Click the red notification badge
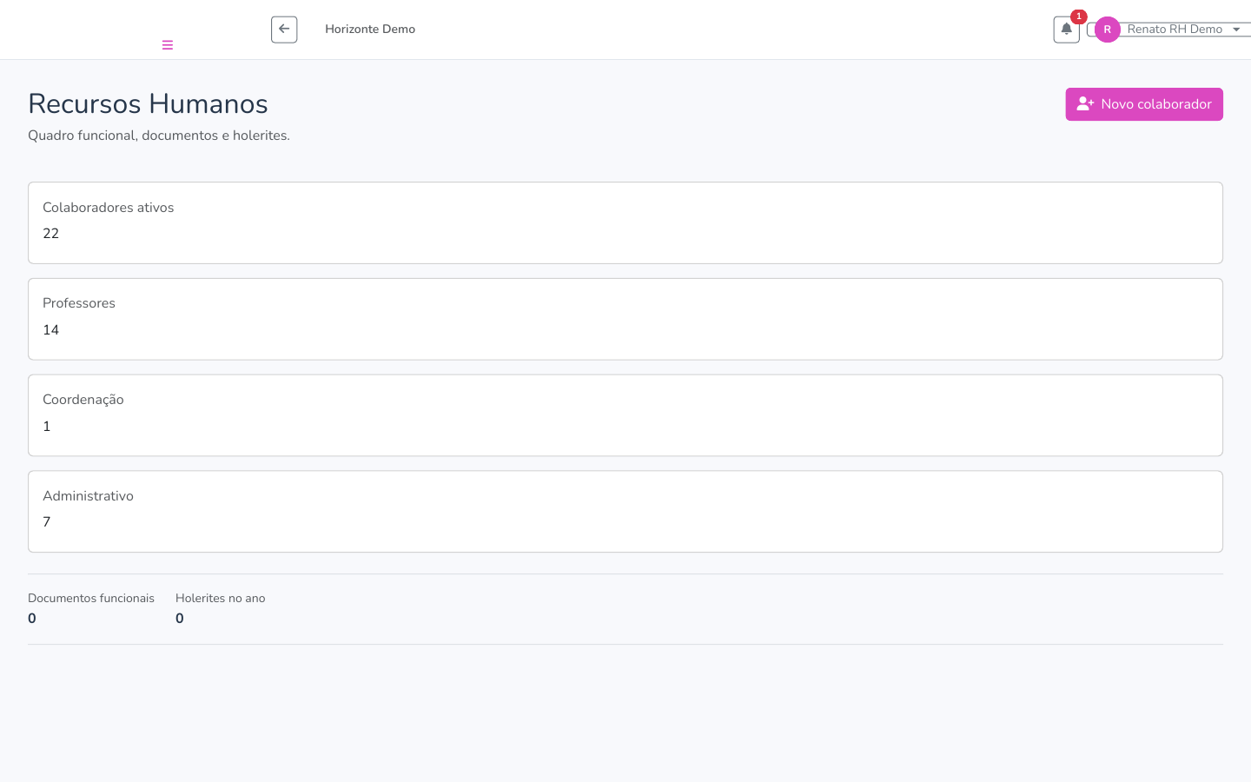Image resolution: width=1251 pixels, height=782 pixels. (1079, 17)
